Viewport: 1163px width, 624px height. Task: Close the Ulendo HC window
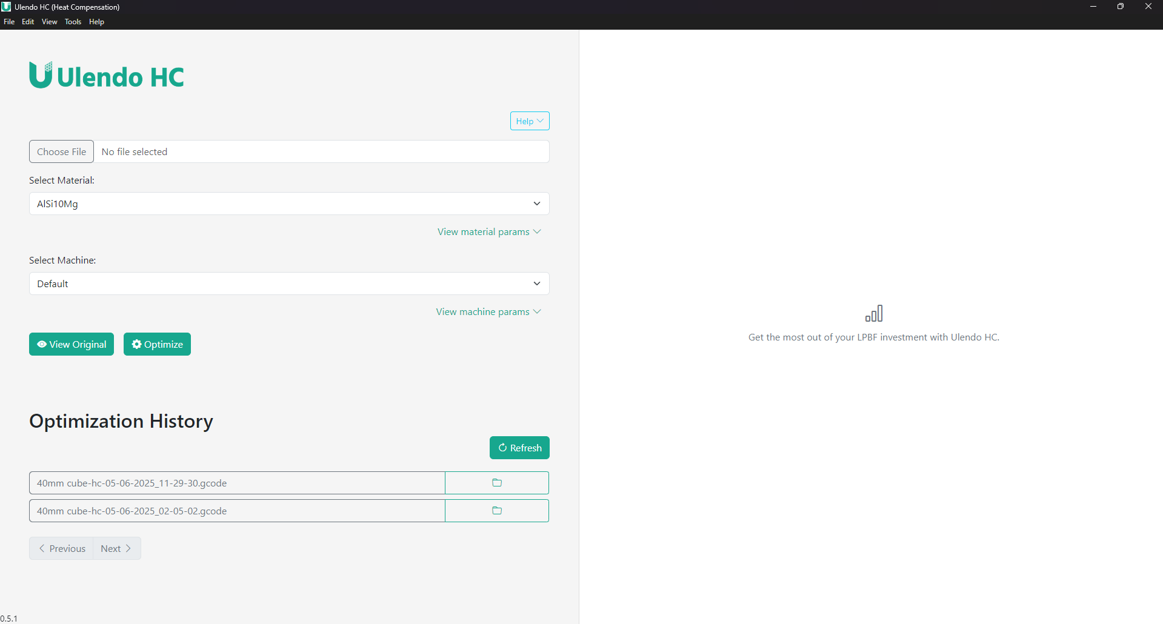coord(1148,7)
